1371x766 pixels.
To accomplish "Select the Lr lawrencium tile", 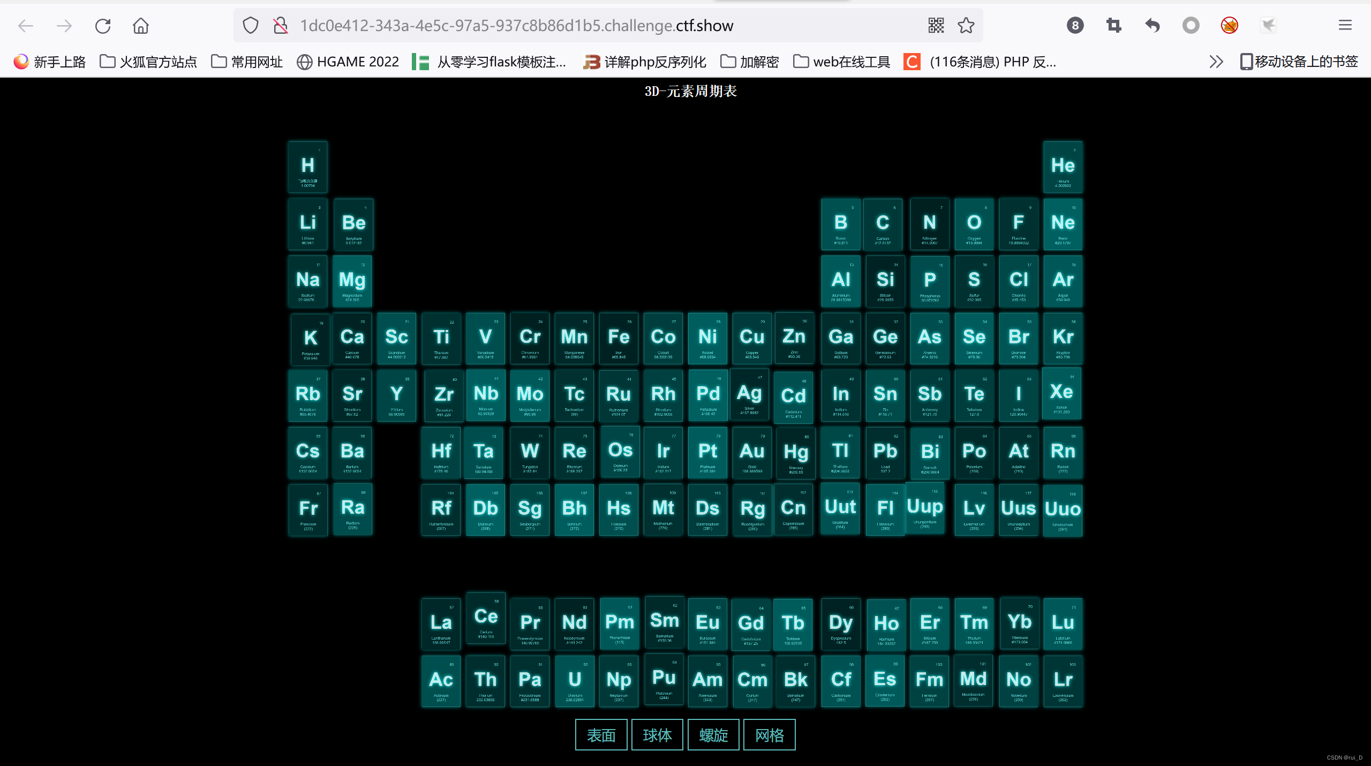I will coord(1063,681).
